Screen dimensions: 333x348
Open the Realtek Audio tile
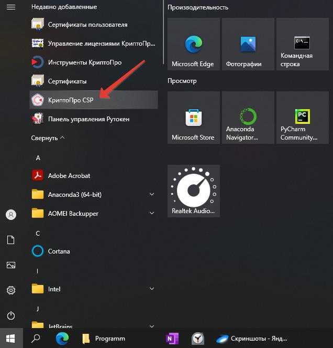point(194,191)
